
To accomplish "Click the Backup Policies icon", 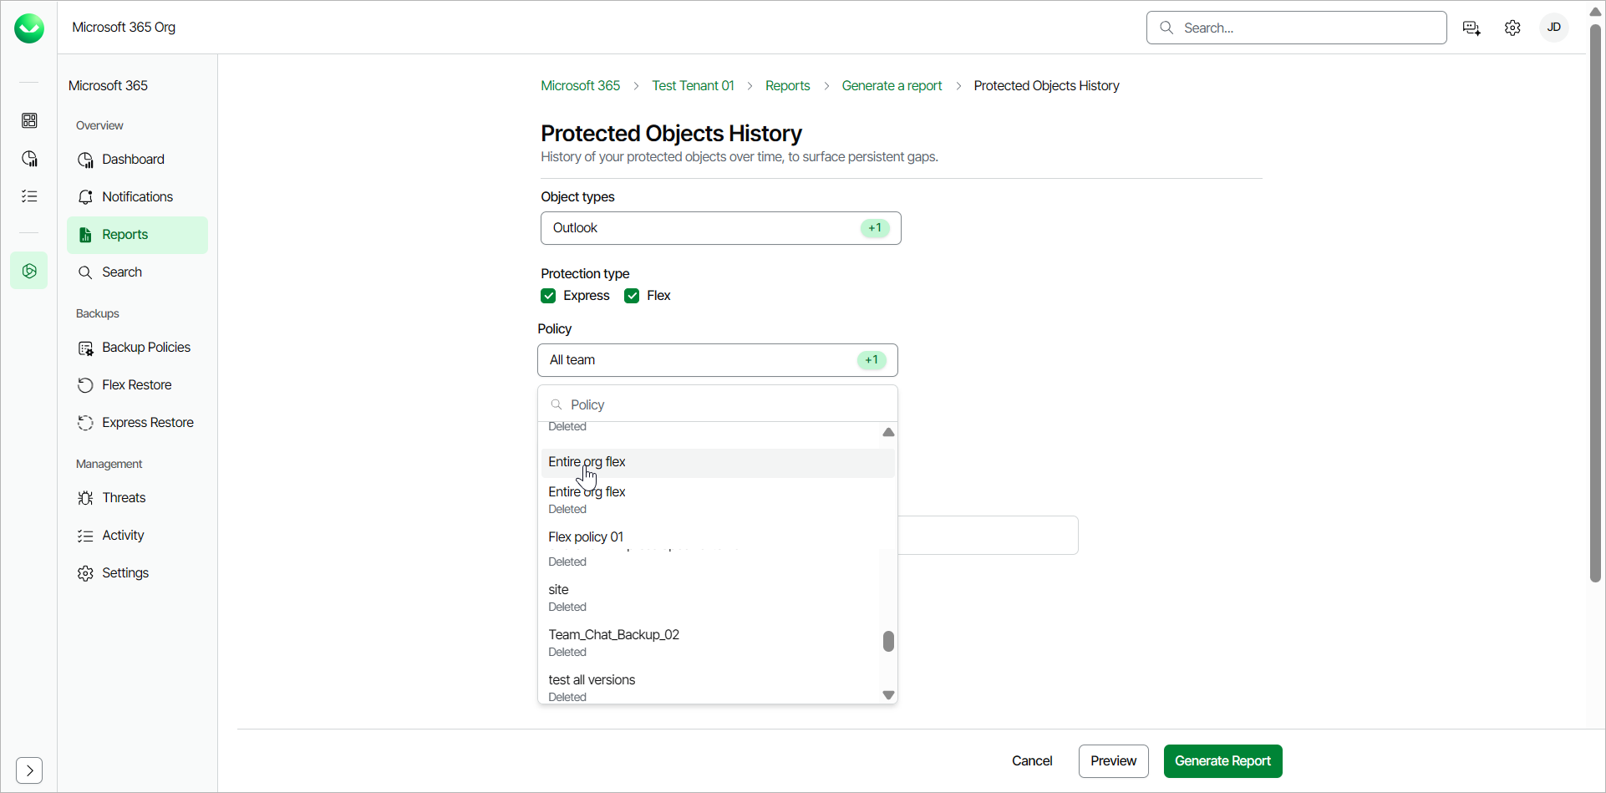I will [85, 348].
